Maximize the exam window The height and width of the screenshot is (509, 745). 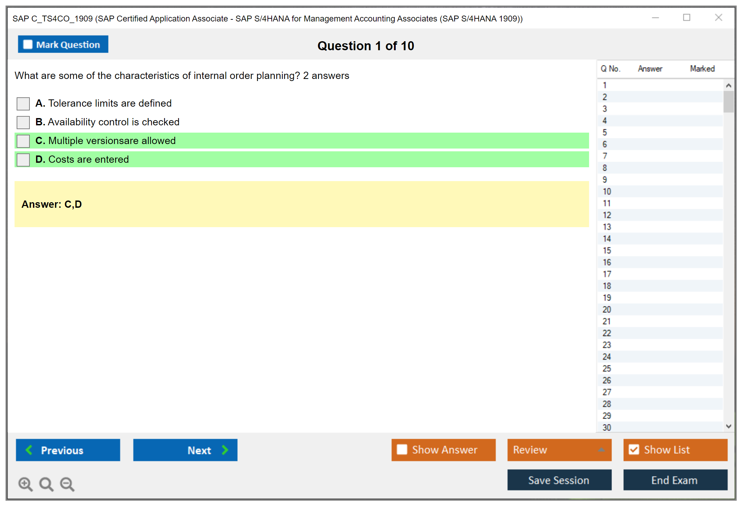pos(686,18)
